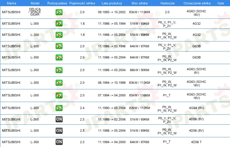Click the Rodzaj paliwa column header
The width and height of the screenshot is (230, 147).
coord(57,3)
